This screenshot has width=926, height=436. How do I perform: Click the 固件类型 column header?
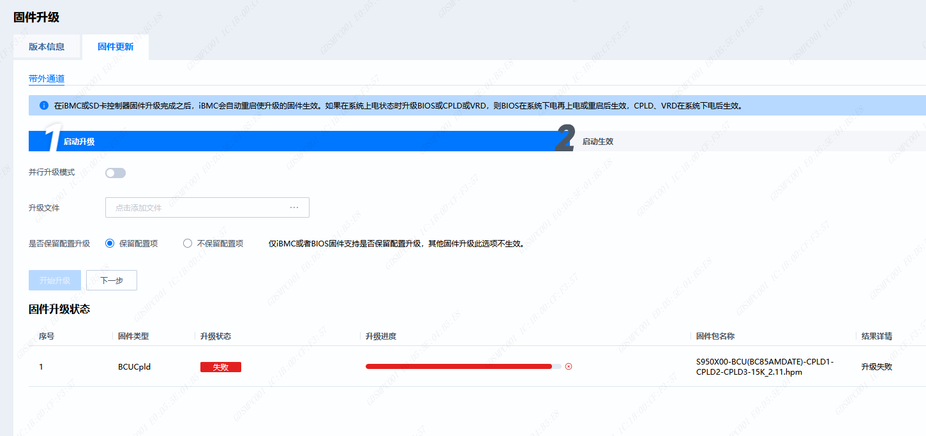[133, 336]
